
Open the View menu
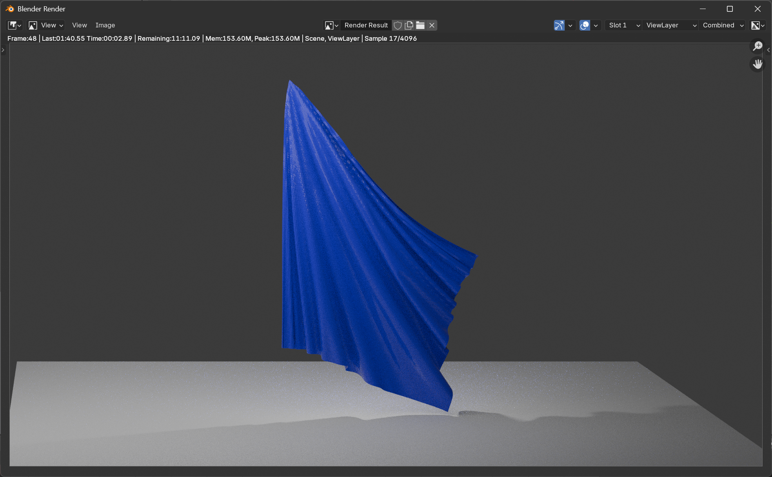(x=79, y=25)
